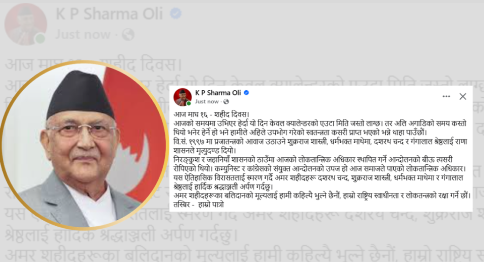This screenshot has width=484, height=262.
Task: Close the post card with X
Action: tap(463, 97)
